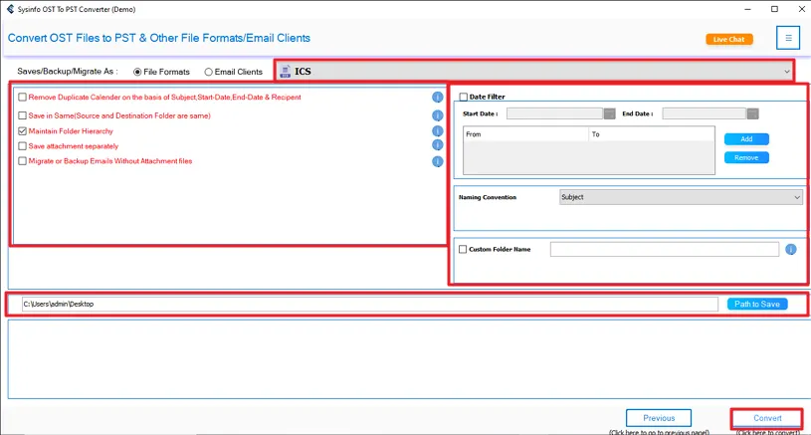Go back with the Previous button

[659, 418]
